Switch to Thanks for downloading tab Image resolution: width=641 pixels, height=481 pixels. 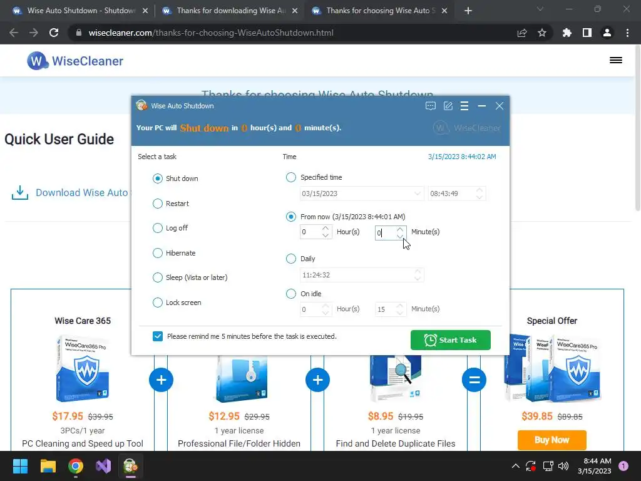point(230,11)
